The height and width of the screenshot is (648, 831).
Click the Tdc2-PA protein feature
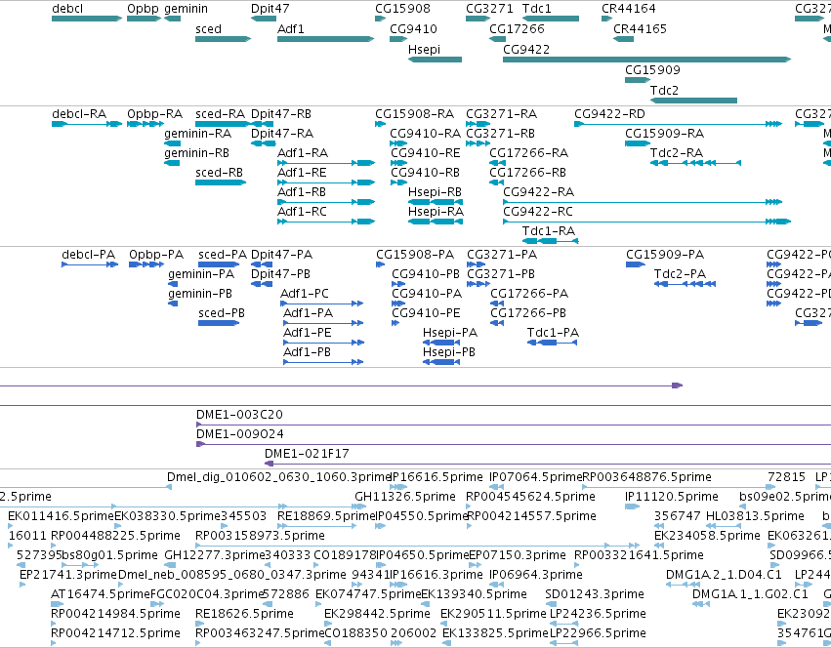pyautogui.click(x=685, y=284)
